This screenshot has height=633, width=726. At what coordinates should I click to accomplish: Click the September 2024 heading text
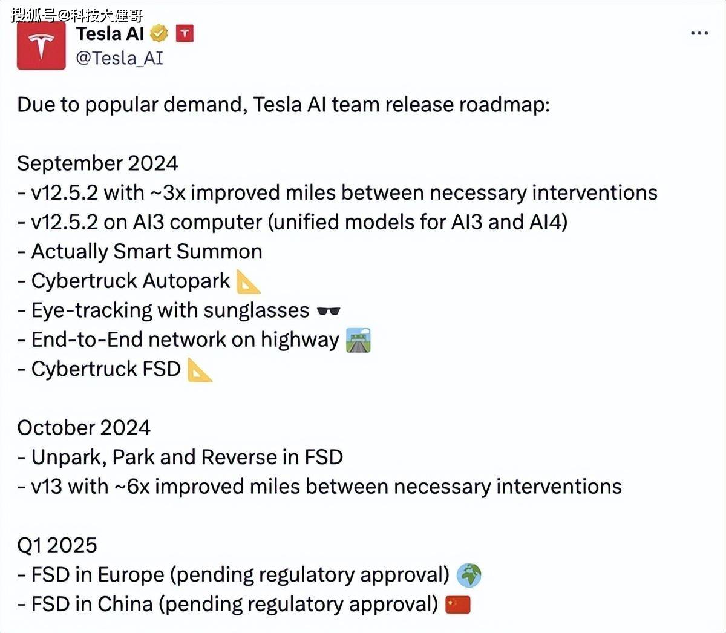click(97, 163)
